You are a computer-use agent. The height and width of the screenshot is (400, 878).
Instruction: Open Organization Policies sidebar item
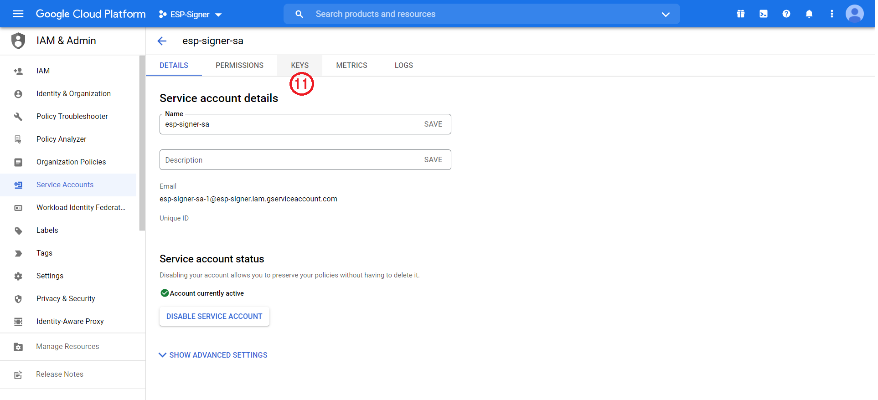[x=68, y=162]
